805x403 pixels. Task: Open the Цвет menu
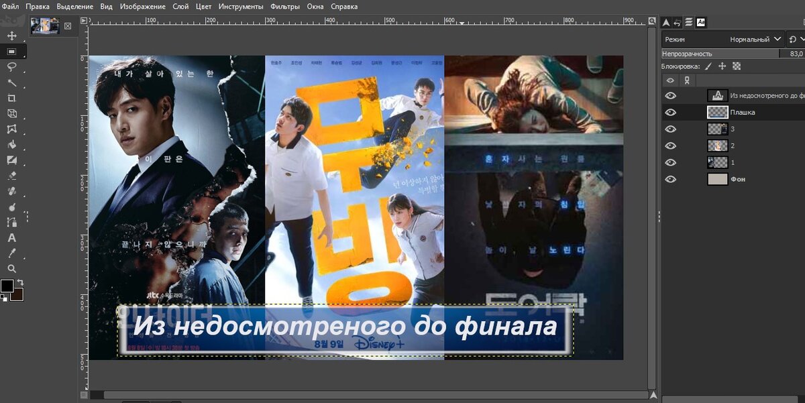203,6
